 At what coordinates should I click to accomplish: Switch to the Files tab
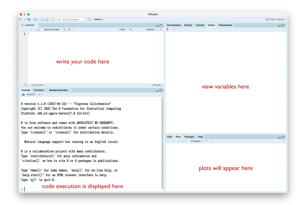coord(170,137)
